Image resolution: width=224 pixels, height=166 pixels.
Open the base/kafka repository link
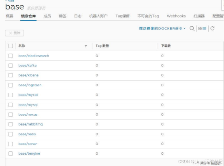pyautogui.click(x=28, y=66)
